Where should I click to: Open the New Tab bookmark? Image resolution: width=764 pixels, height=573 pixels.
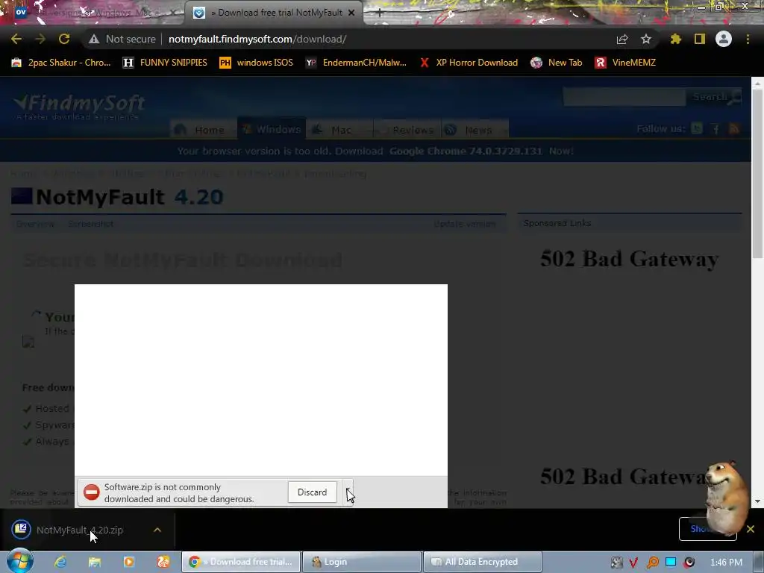tap(557, 63)
